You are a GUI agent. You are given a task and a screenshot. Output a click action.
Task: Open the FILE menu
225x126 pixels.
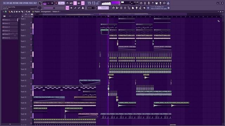(x=4, y=3)
